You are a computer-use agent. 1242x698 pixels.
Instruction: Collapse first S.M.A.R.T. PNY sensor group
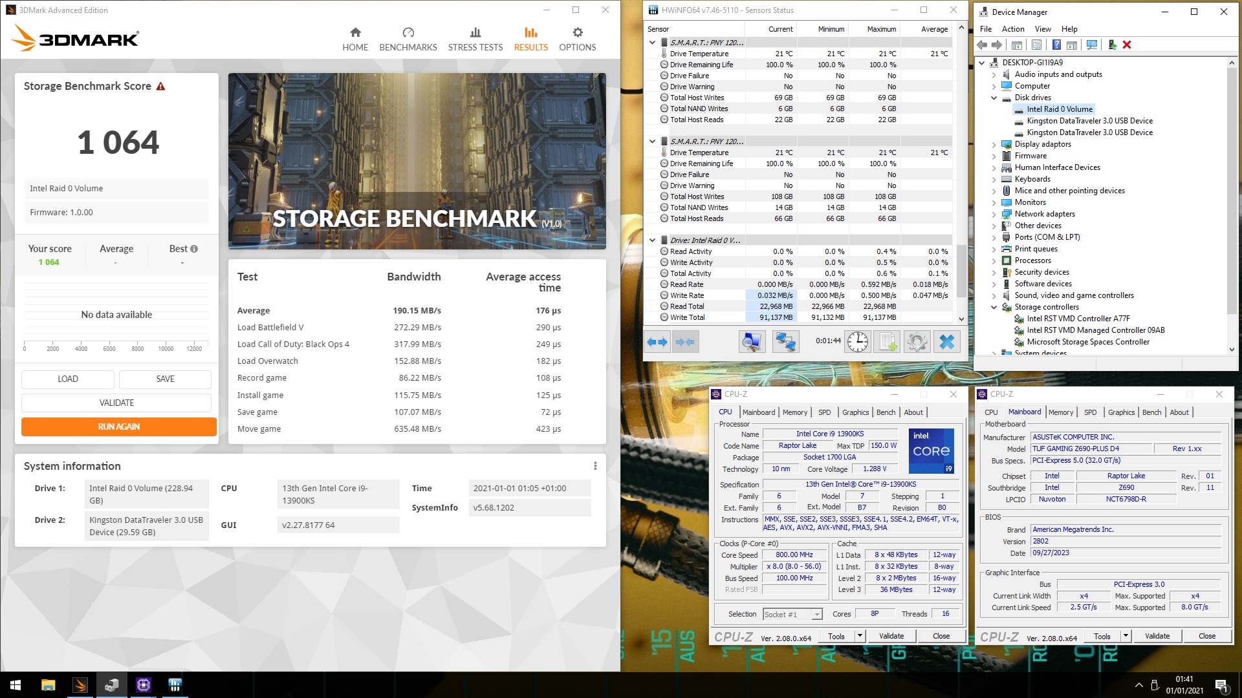coord(652,43)
